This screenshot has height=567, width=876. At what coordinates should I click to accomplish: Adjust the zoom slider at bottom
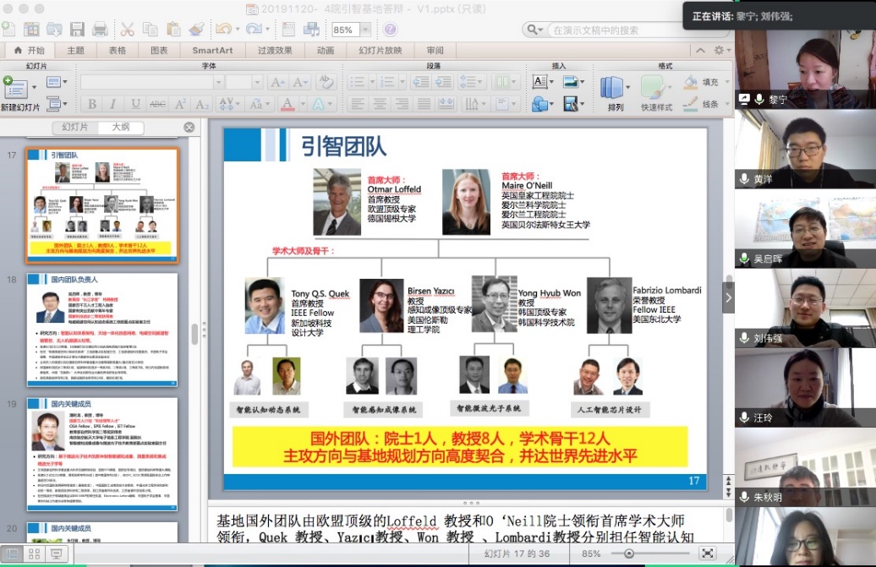(628, 553)
